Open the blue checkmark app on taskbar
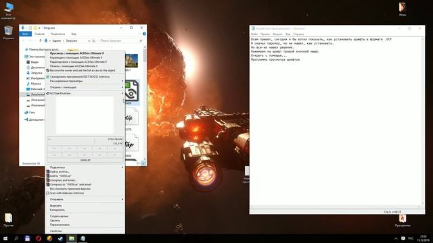 60,238
